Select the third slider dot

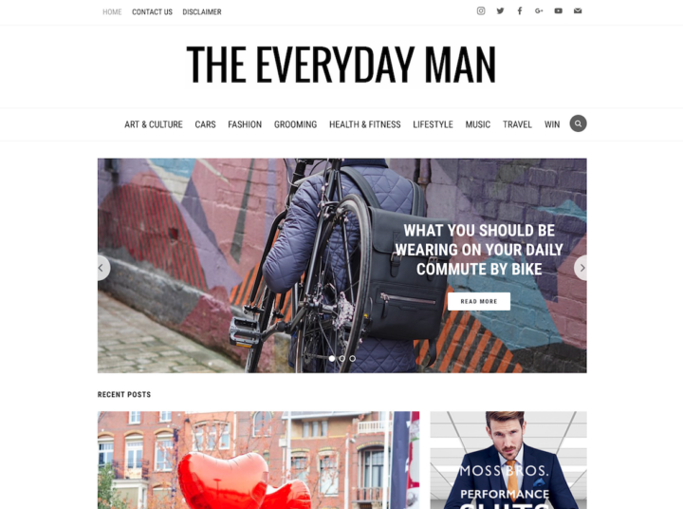coord(352,359)
